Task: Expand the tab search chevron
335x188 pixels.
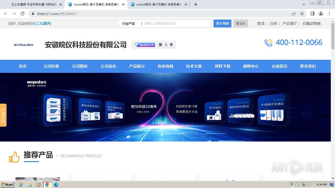Action: 304,4
